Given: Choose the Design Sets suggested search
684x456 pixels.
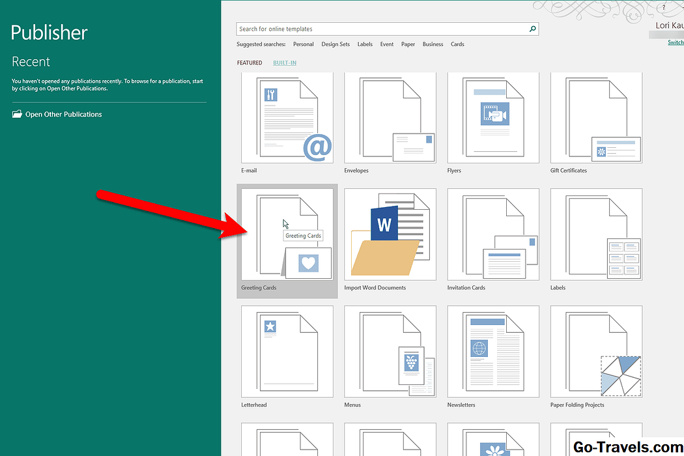Looking at the screenshot, I should [x=335, y=44].
